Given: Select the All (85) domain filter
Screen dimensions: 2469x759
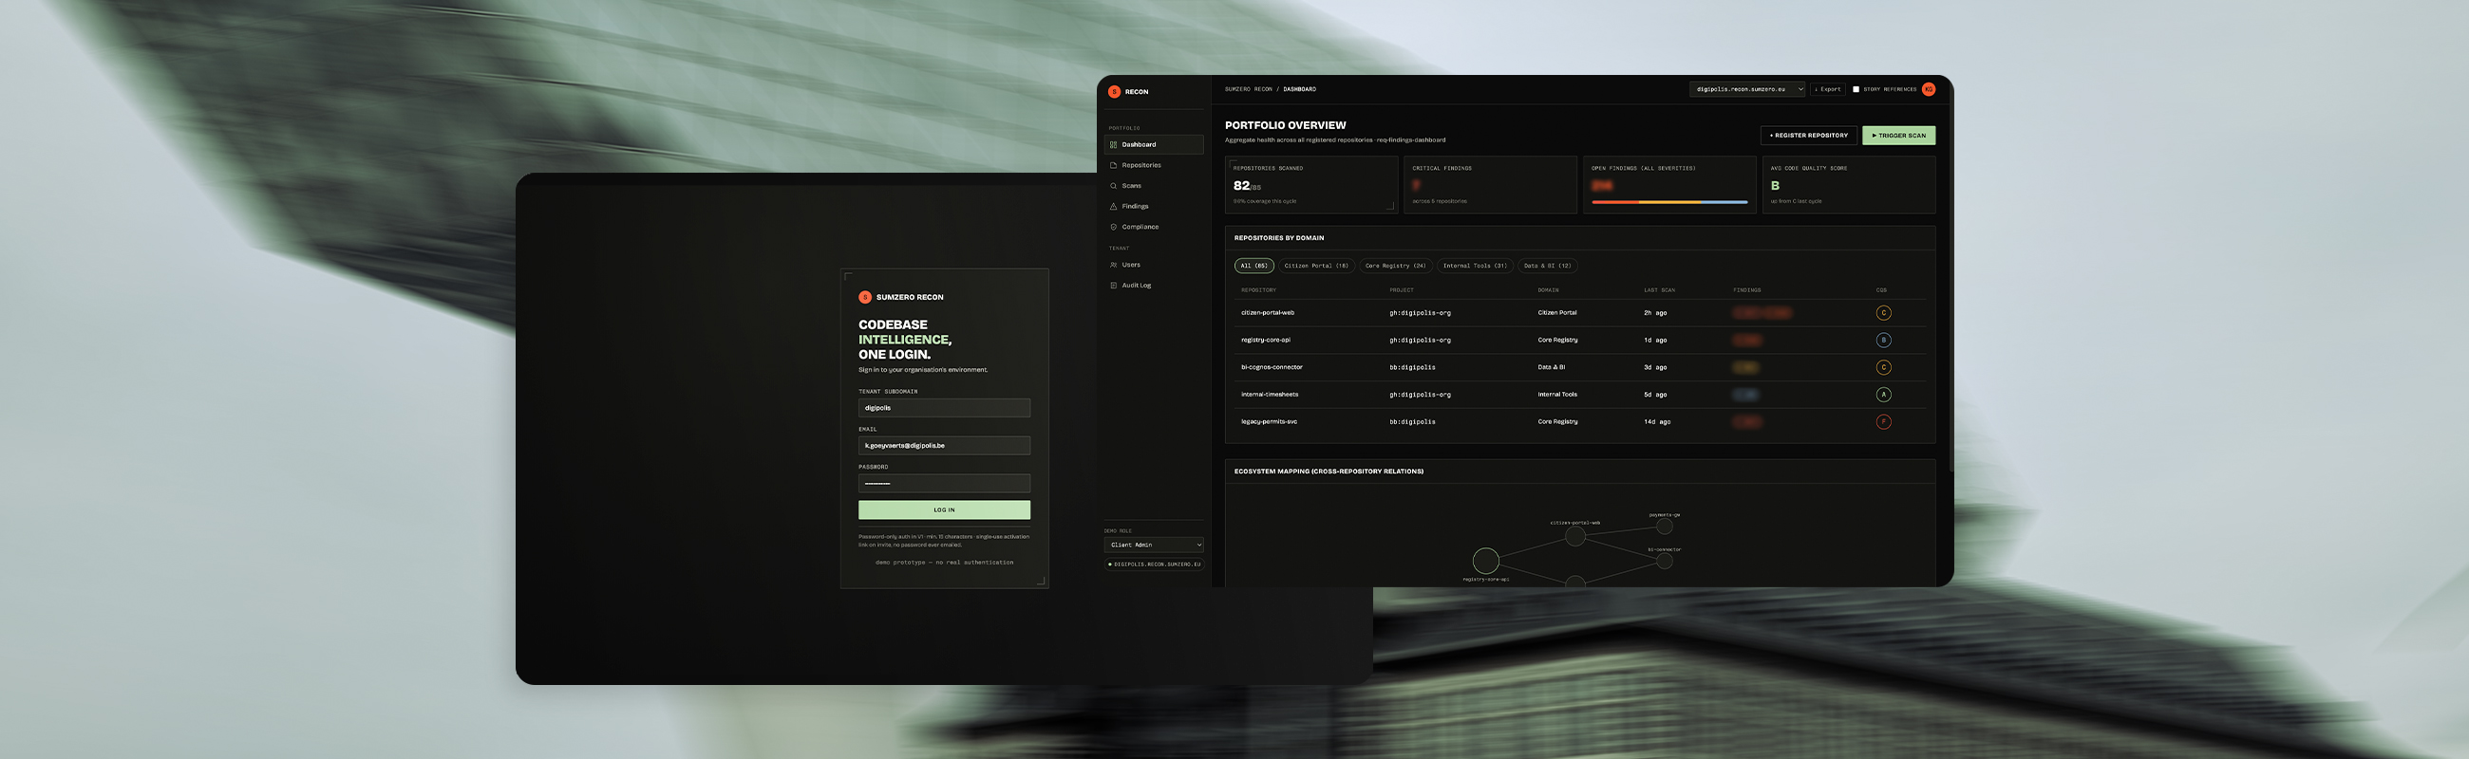Looking at the screenshot, I should 1253,266.
